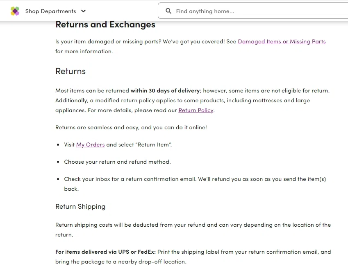Select Shop Departments in the top bar
The width and height of the screenshot is (348, 266).
51,11
